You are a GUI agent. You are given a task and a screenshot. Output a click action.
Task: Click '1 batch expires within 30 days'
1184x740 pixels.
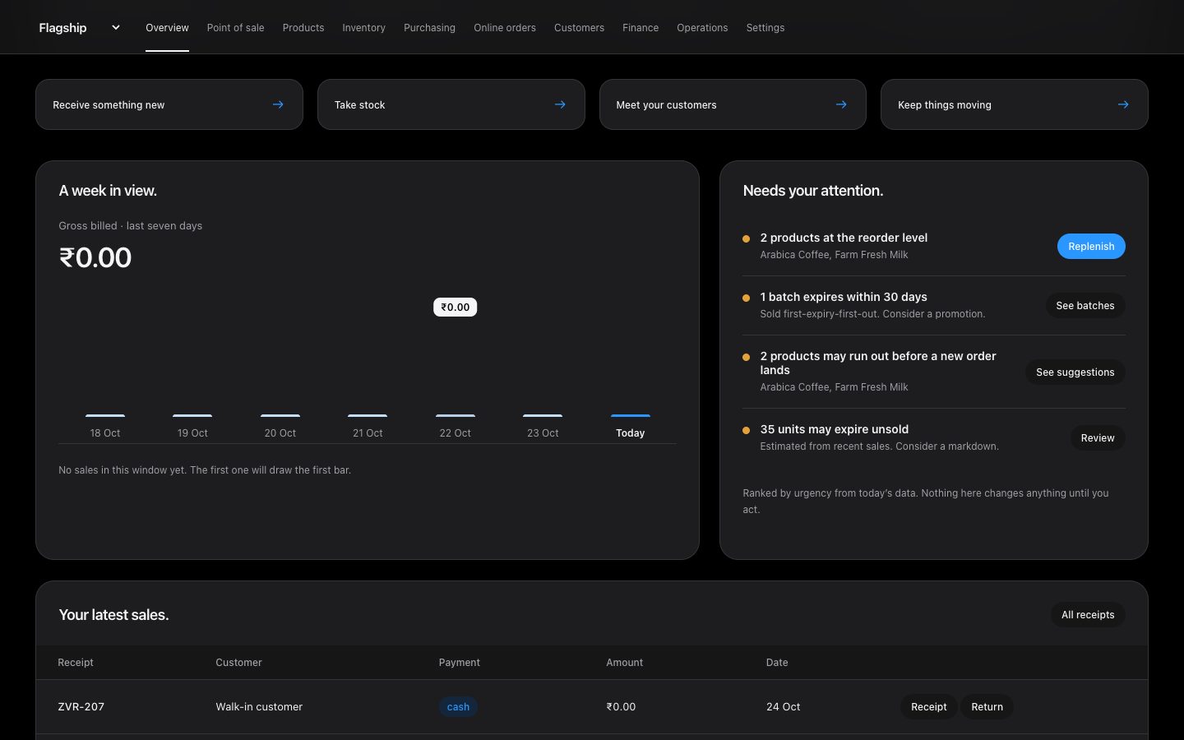point(844,297)
